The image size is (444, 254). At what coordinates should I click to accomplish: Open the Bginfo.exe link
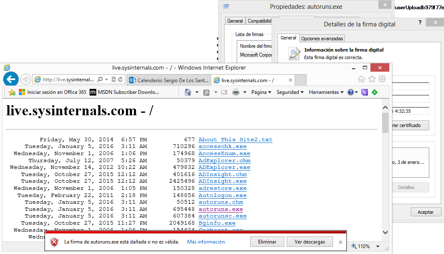[x=217, y=223]
